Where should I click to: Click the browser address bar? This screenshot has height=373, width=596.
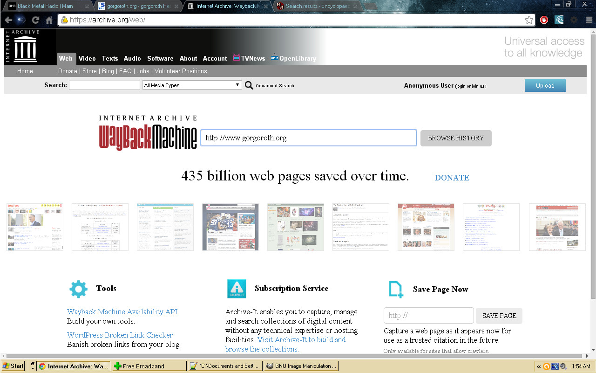[296, 20]
